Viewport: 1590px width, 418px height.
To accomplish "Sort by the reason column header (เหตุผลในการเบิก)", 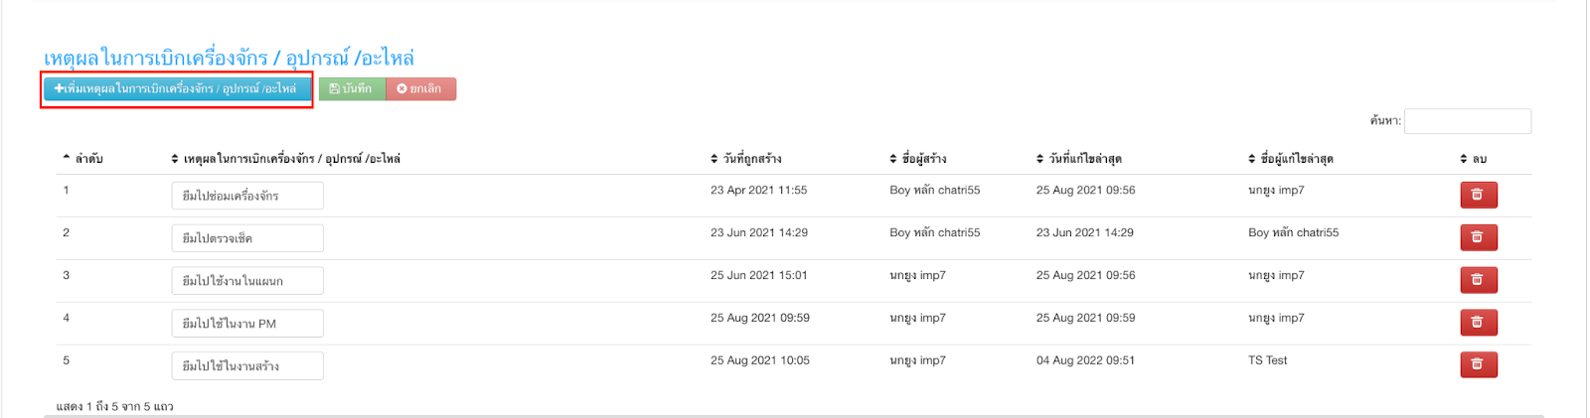I will click(286, 159).
